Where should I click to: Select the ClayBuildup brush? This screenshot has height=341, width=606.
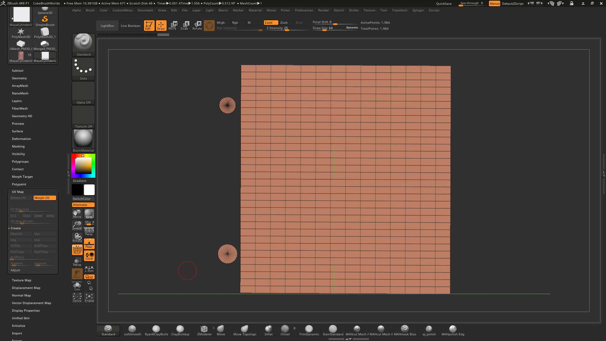[x=180, y=331]
